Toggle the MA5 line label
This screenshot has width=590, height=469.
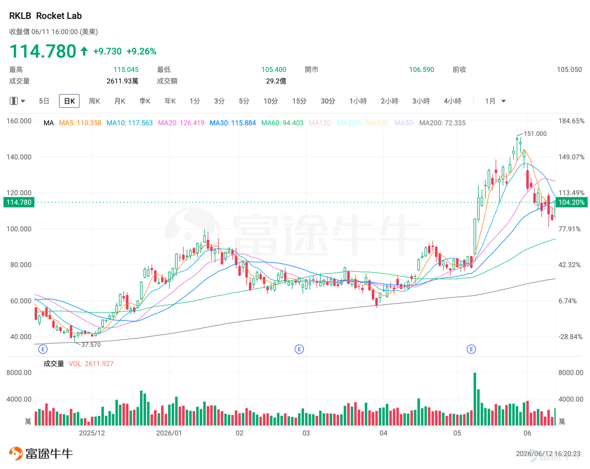[x=80, y=123]
